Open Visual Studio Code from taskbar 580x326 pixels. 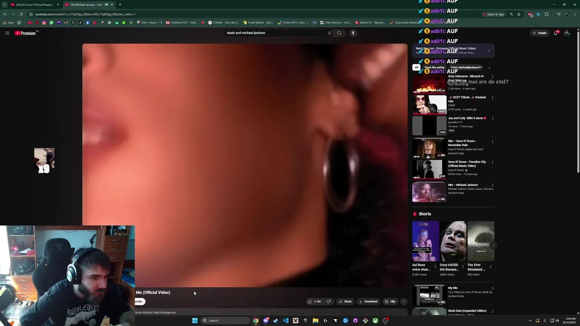tap(285, 321)
